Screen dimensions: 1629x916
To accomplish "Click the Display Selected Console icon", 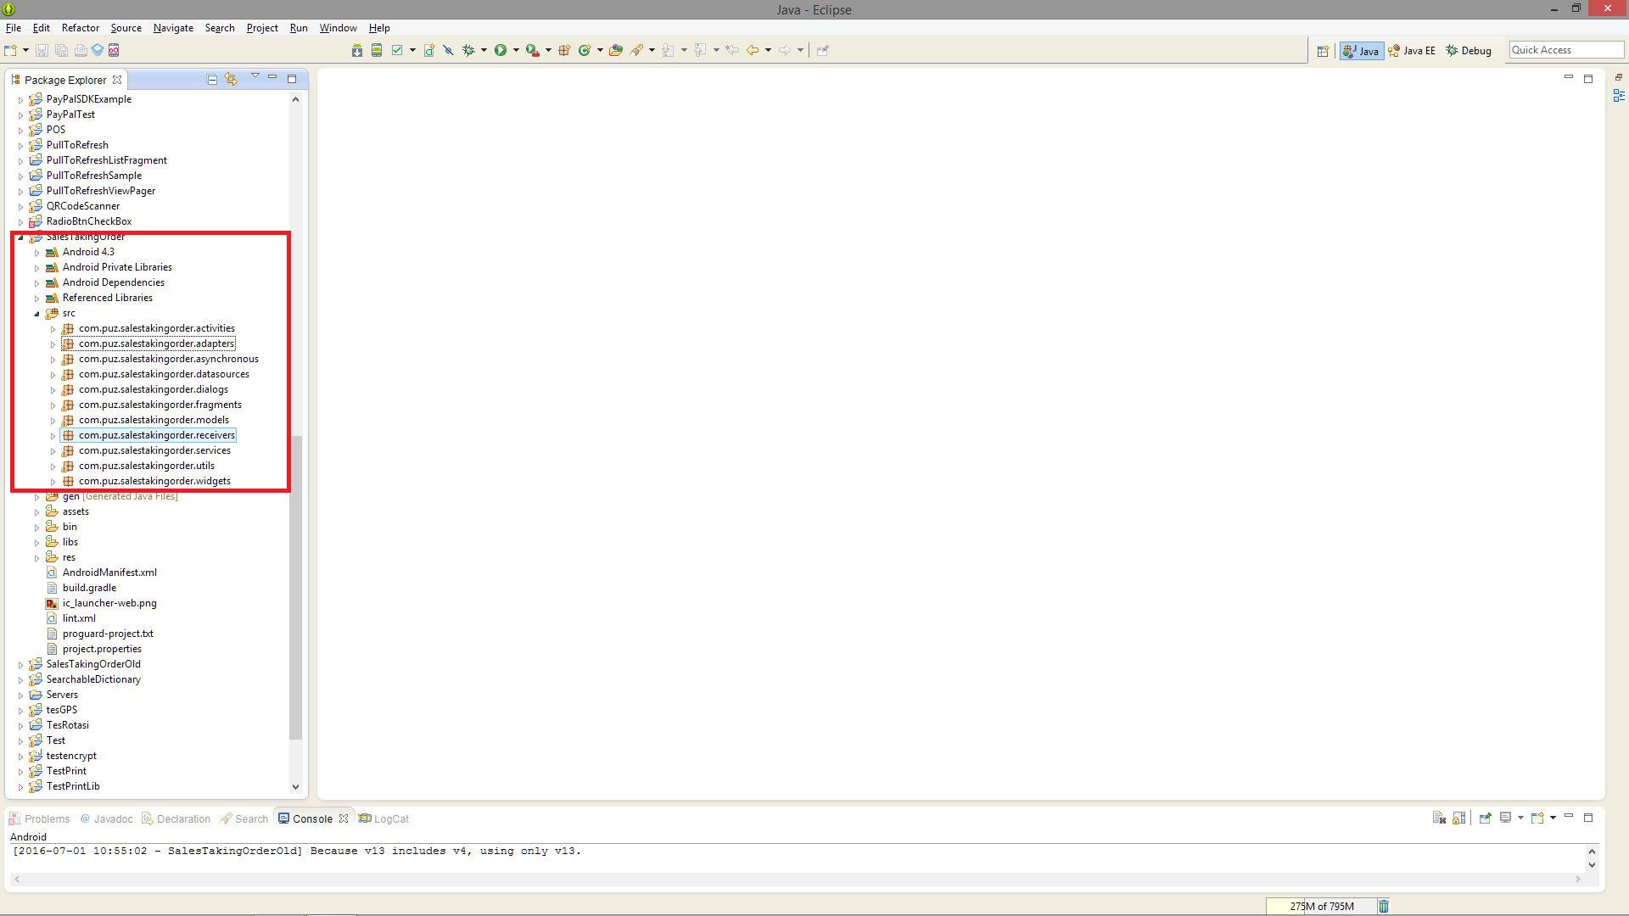I will pyautogui.click(x=1506, y=818).
